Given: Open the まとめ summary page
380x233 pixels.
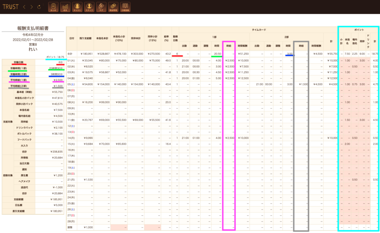Looking at the screenshot, I should (53, 7).
